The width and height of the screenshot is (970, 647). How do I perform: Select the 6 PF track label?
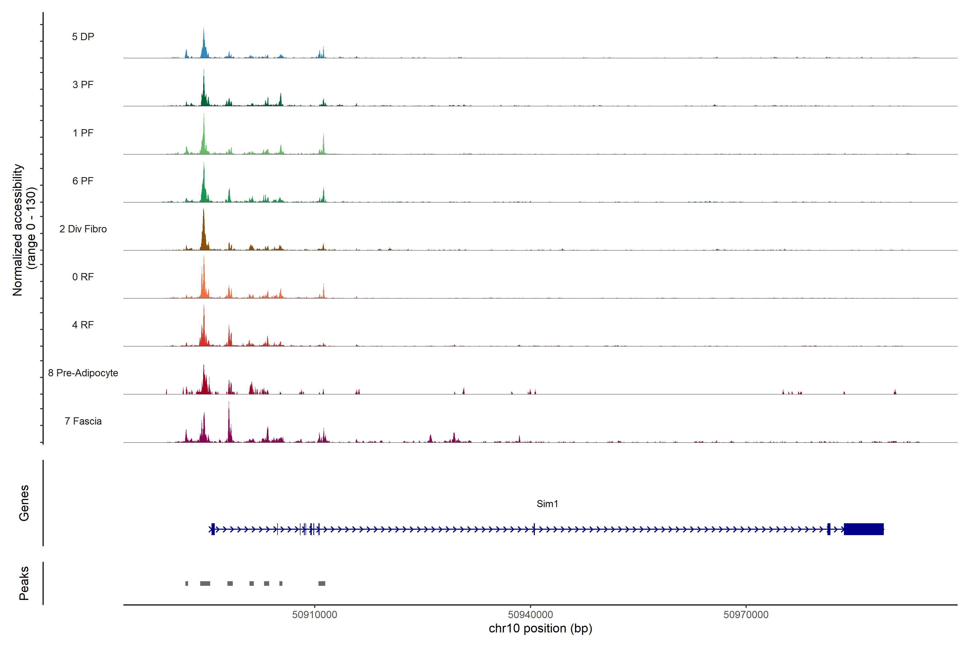(x=83, y=181)
